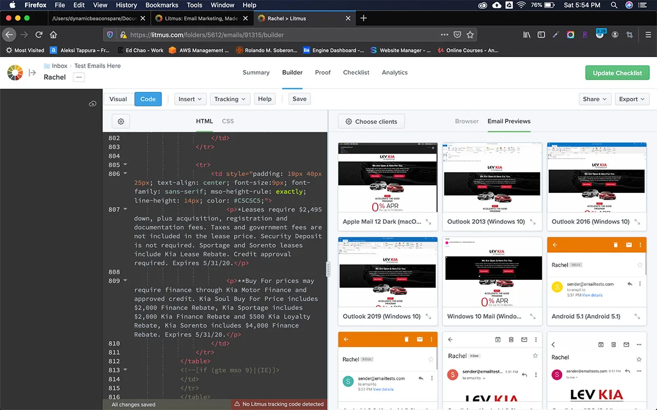Click the Save button
The image size is (657, 410).
[299, 99]
